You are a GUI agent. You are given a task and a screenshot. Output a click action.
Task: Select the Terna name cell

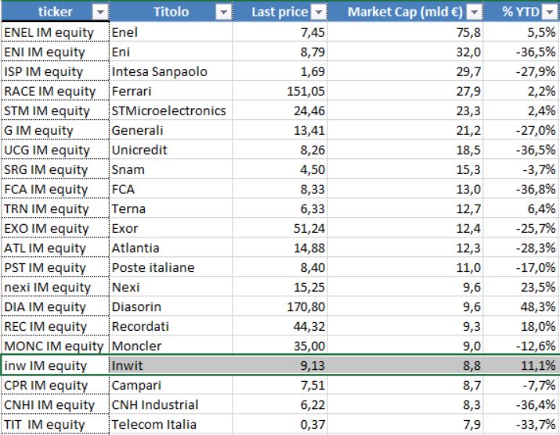(171, 208)
